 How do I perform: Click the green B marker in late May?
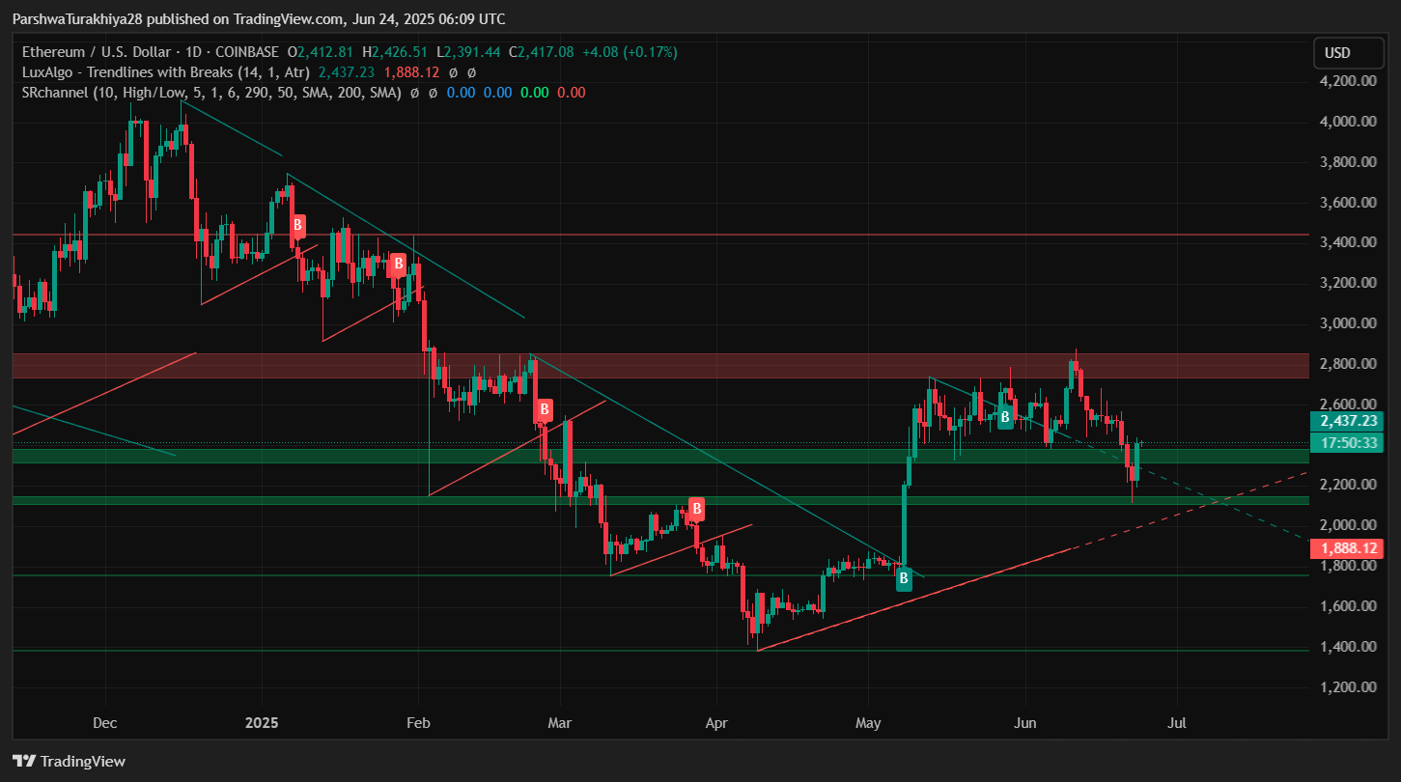coord(1005,418)
